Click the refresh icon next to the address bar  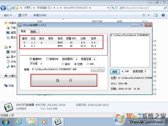pos(113,8)
